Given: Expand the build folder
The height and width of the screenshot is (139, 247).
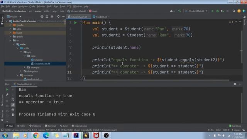Looking at the screenshot, I should click(x=10, y=33).
